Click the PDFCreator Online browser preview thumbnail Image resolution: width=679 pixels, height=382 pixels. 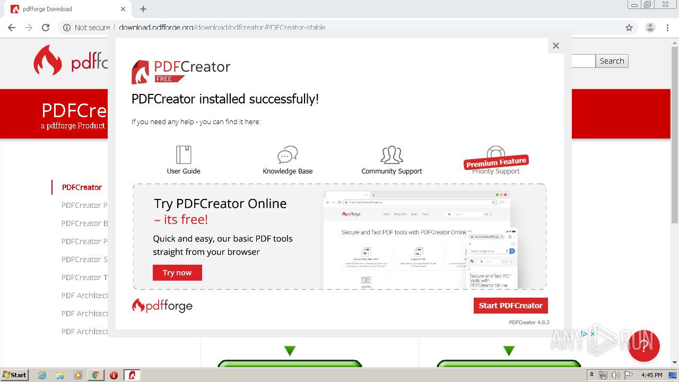(421, 240)
